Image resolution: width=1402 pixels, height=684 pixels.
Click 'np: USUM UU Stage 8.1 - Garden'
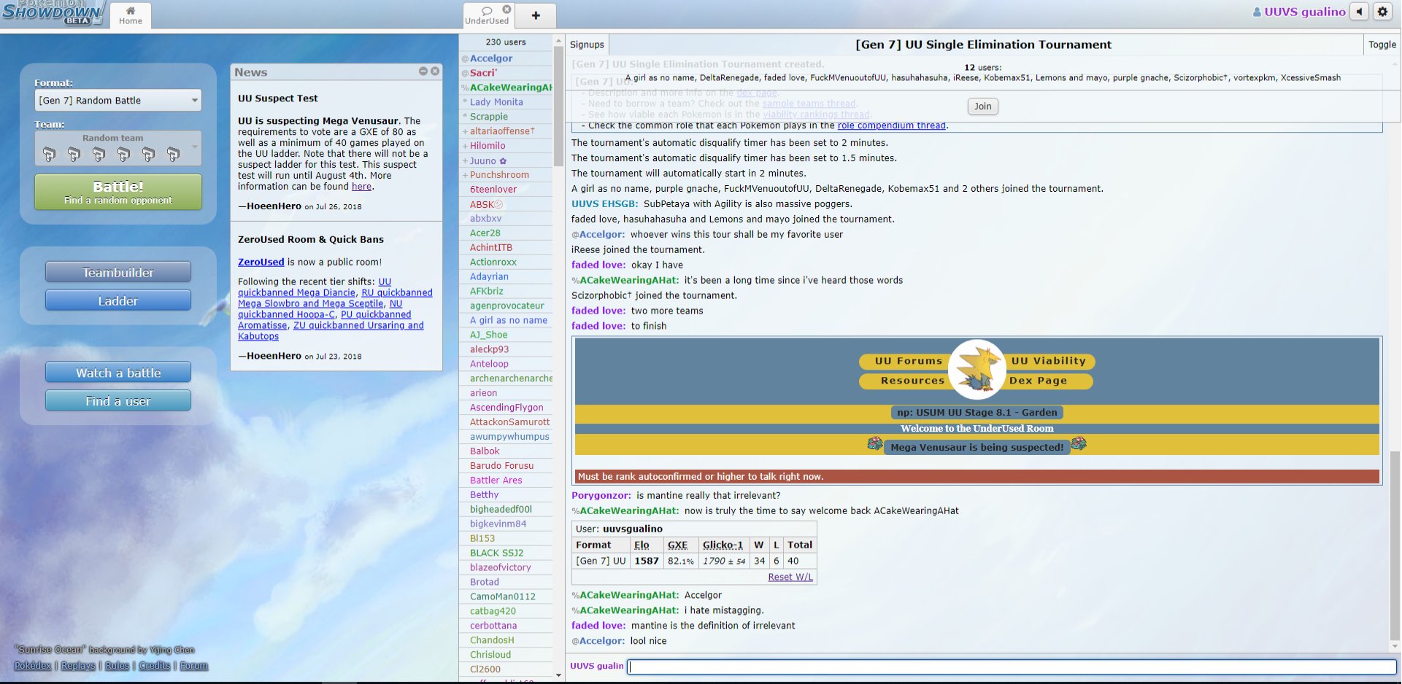click(977, 413)
